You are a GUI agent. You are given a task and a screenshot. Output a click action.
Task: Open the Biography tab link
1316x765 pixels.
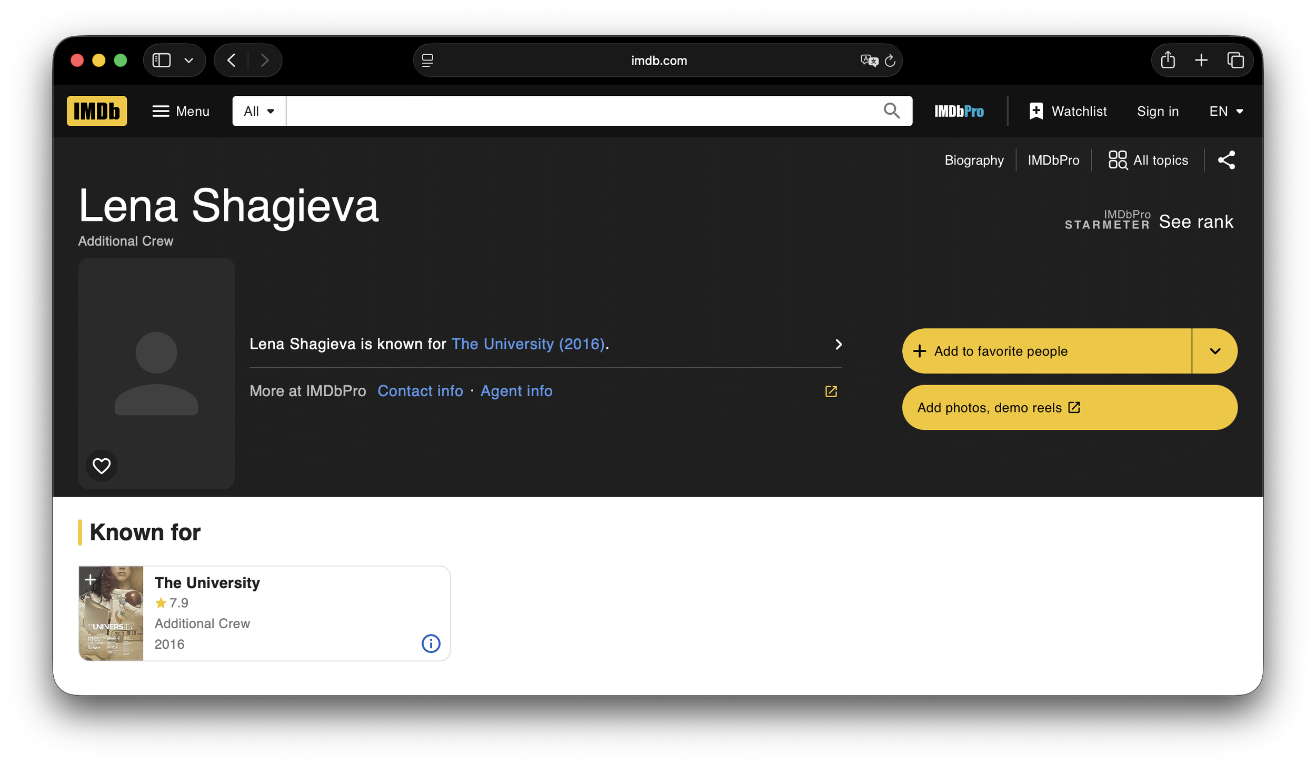tap(974, 160)
